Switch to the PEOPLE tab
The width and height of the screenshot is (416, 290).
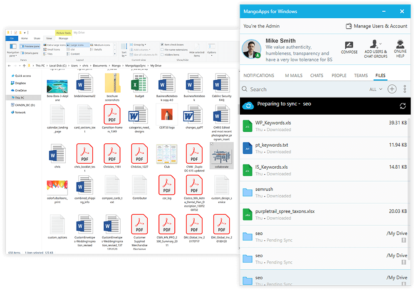tap(339, 76)
